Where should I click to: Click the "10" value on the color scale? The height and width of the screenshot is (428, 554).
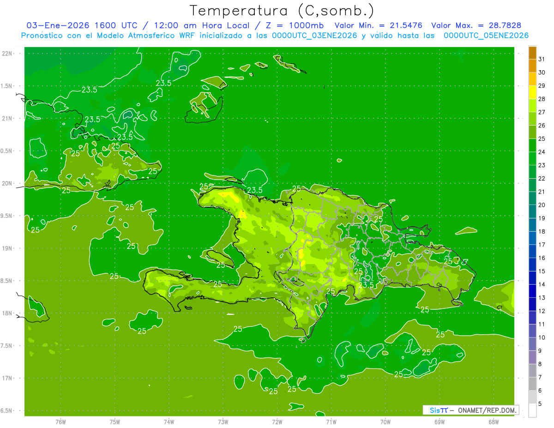pyautogui.click(x=542, y=338)
